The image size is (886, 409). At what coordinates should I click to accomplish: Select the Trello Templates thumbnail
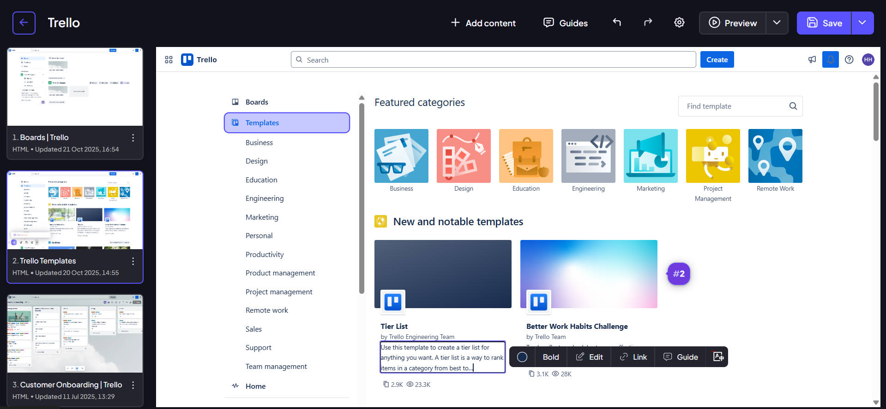click(x=75, y=210)
